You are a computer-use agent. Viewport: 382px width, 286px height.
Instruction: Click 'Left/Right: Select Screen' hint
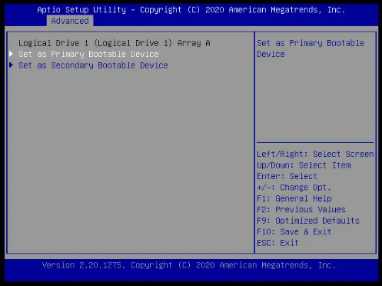coord(315,154)
